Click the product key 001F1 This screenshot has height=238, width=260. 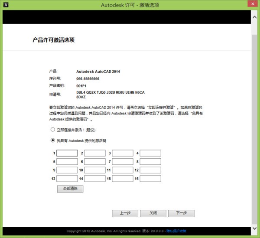[81, 86]
